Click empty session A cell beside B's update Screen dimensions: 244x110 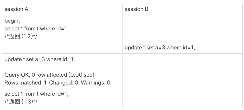click(x=62, y=48)
